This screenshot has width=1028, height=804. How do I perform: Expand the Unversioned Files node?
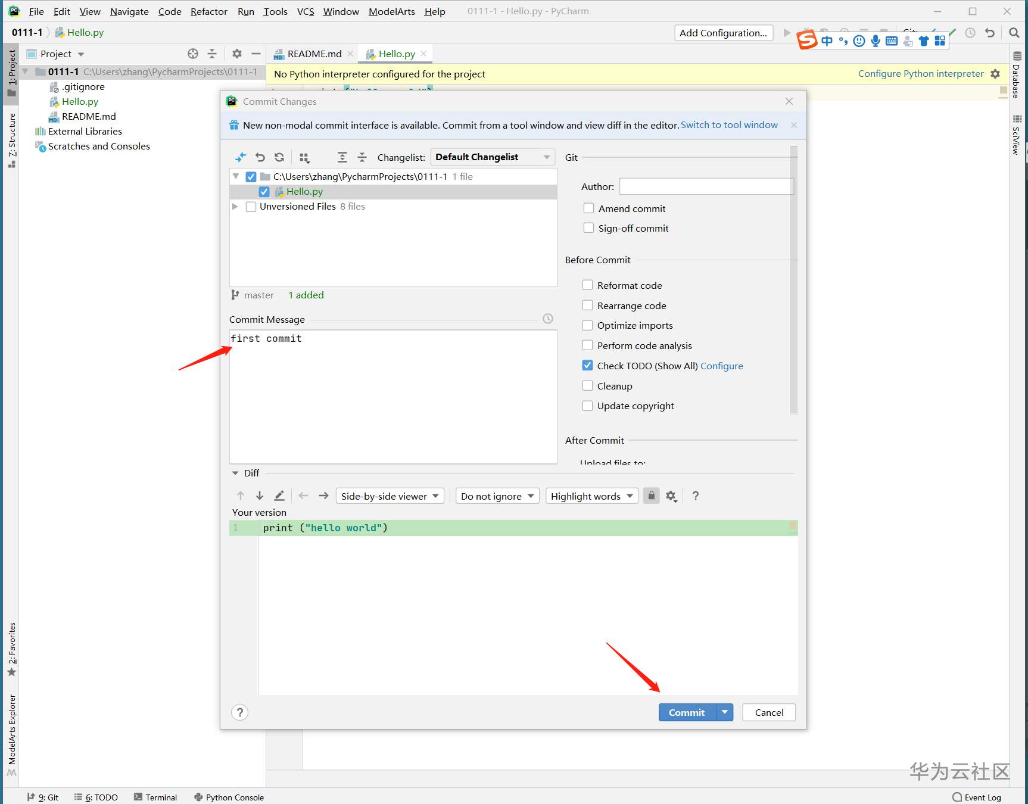tap(235, 207)
